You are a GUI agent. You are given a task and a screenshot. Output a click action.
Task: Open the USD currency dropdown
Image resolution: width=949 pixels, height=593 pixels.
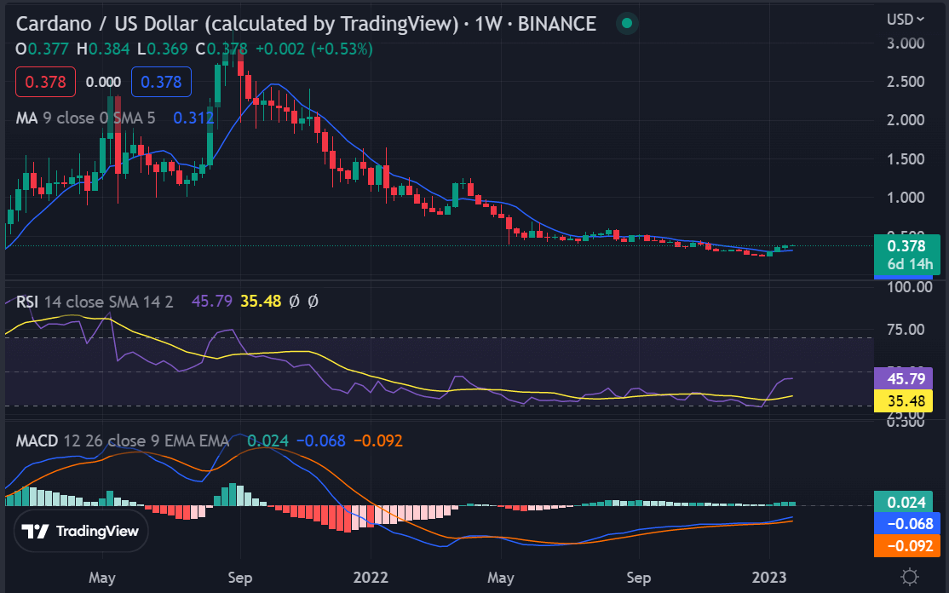(x=906, y=20)
